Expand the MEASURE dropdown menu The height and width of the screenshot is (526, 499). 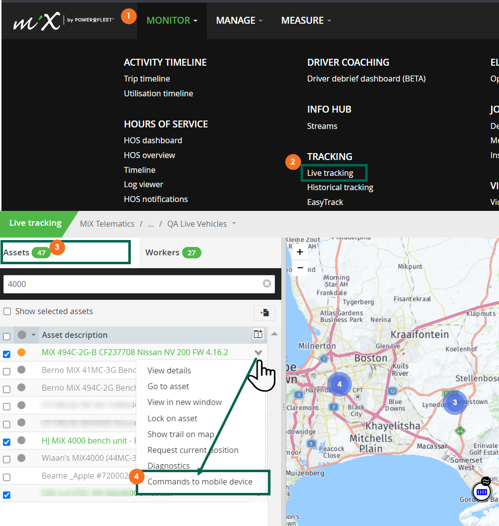pyautogui.click(x=306, y=20)
